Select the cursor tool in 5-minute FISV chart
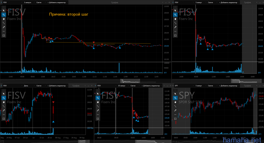 click(x=175, y=11)
